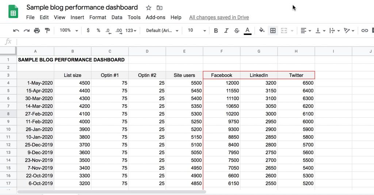Open the Tools menu

click(134, 17)
